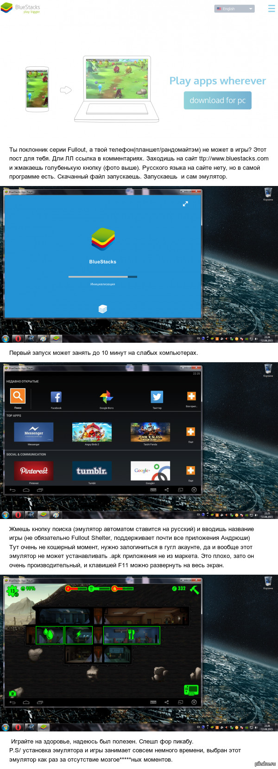
Task: Click the Windows Start button under the loading screen
Action: tap(5, 339)
